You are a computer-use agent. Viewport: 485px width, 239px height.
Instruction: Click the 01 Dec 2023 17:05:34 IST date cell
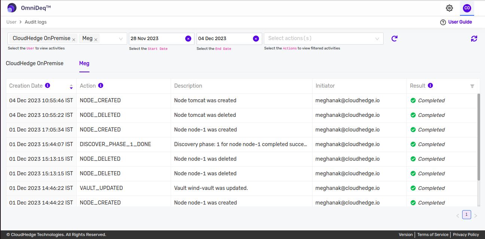pyautogui.click(x=41, y=130)
